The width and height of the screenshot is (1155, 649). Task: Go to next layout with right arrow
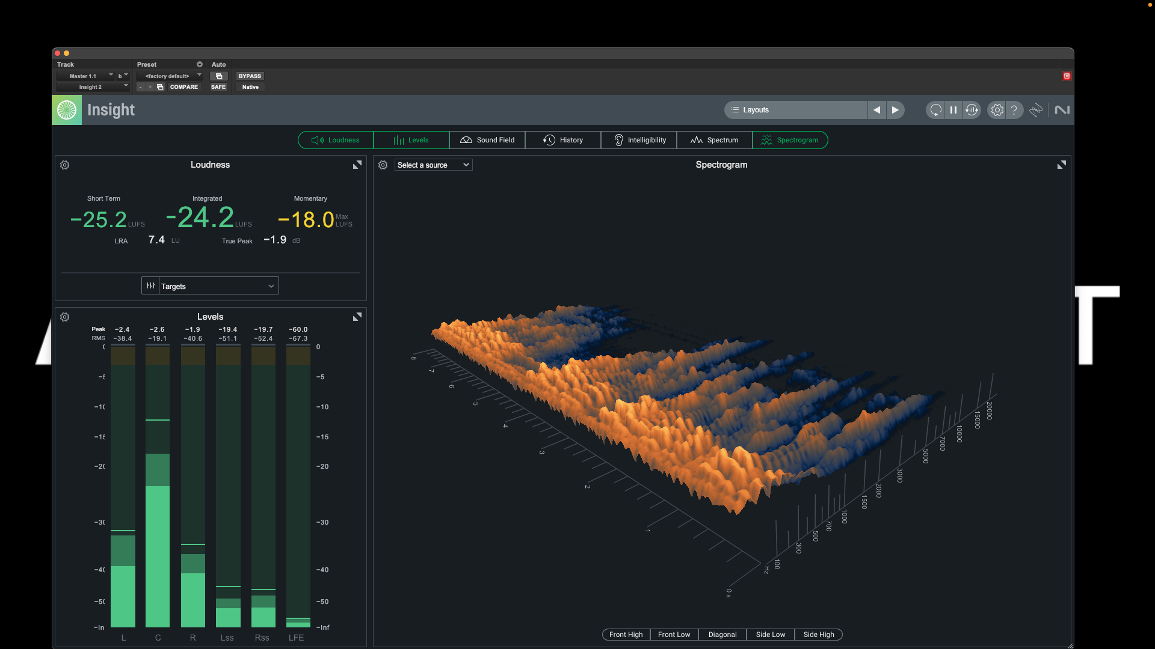pos(895,110)
